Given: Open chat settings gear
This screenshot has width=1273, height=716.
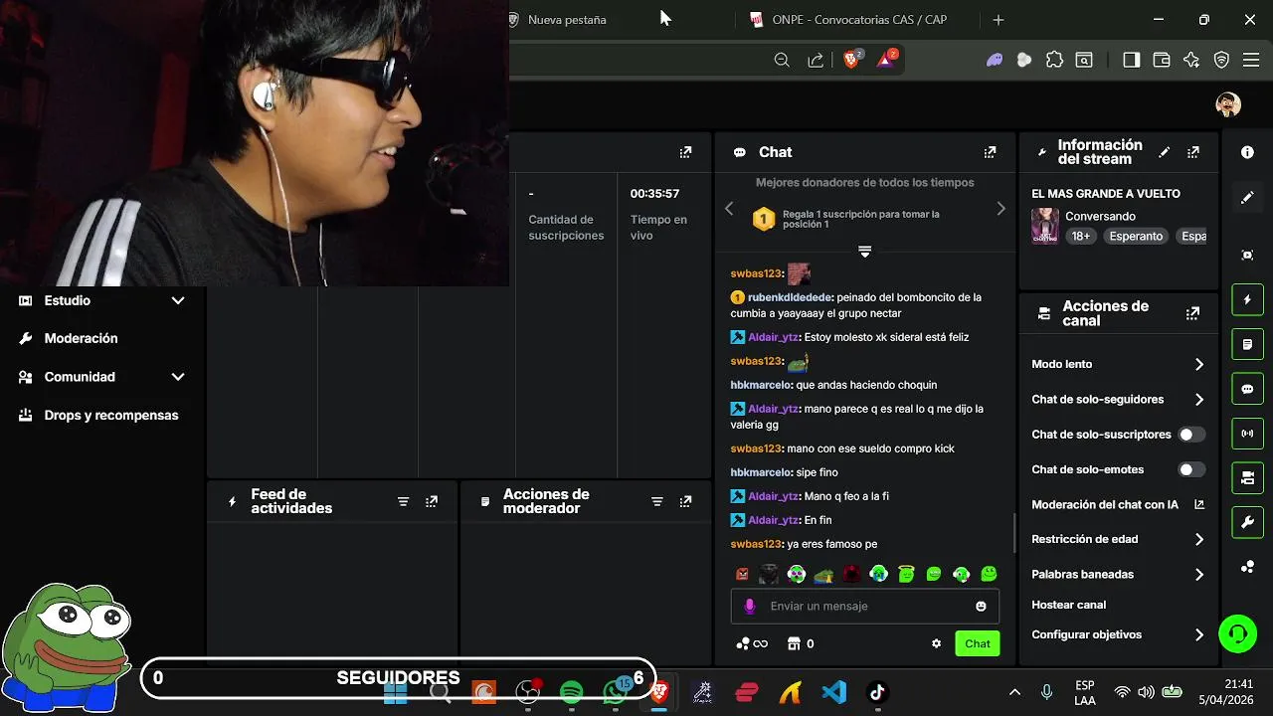Looking at the screenshot, I should (936, 643).
